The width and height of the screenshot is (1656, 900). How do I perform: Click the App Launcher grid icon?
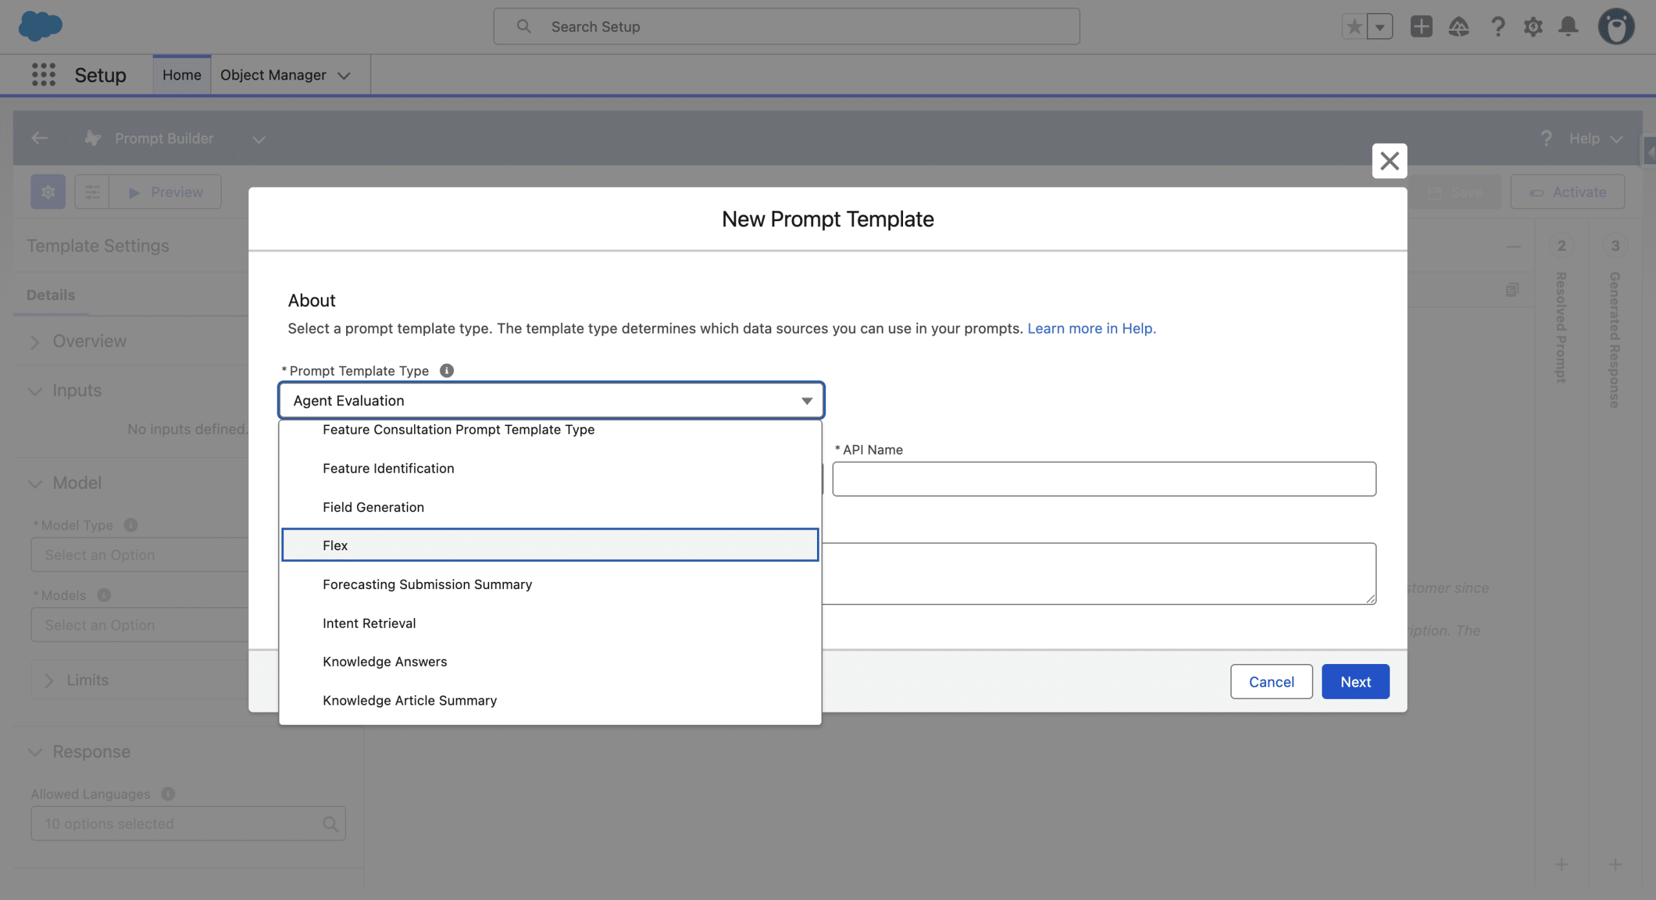pos(43,75)
